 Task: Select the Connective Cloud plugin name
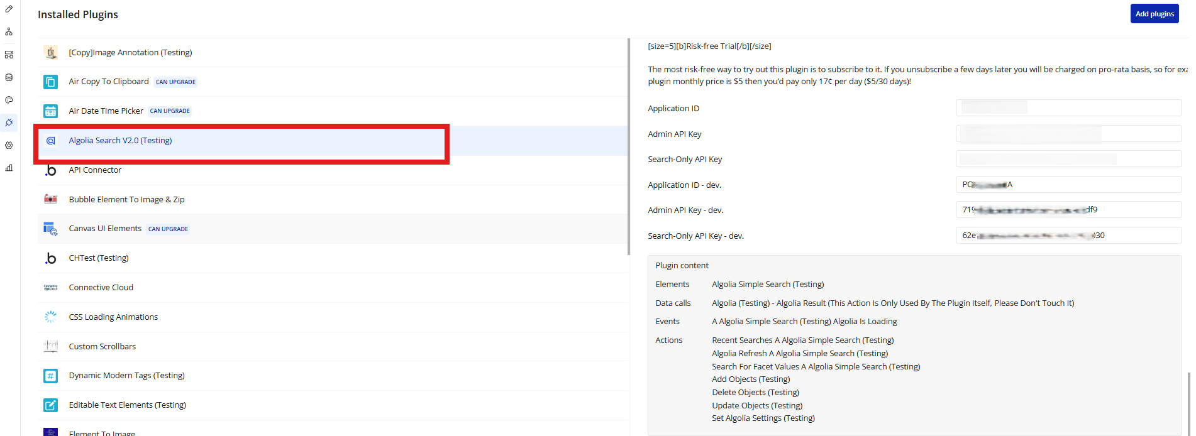point(101,288)
